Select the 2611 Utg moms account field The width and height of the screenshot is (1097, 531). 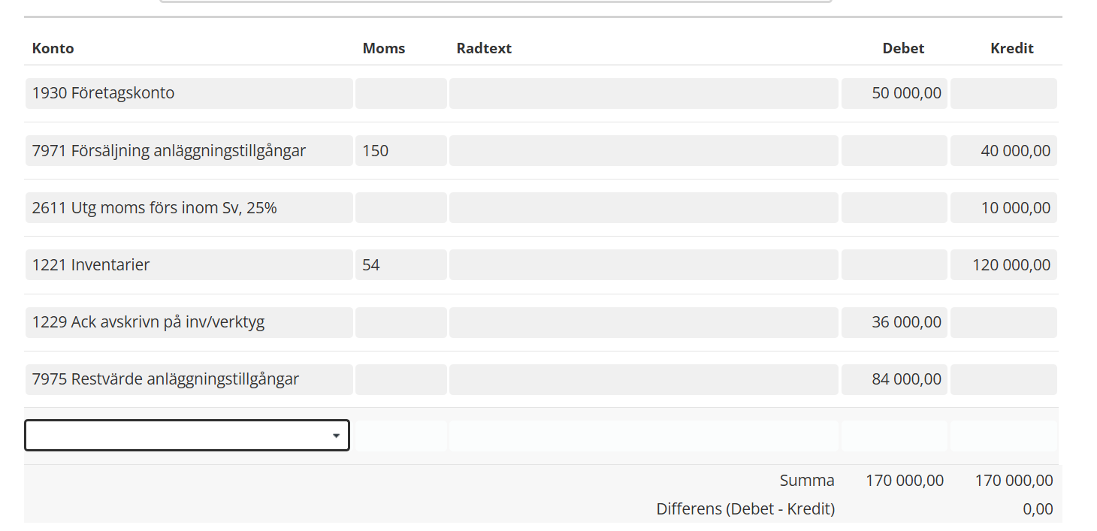tap(189, 207)
